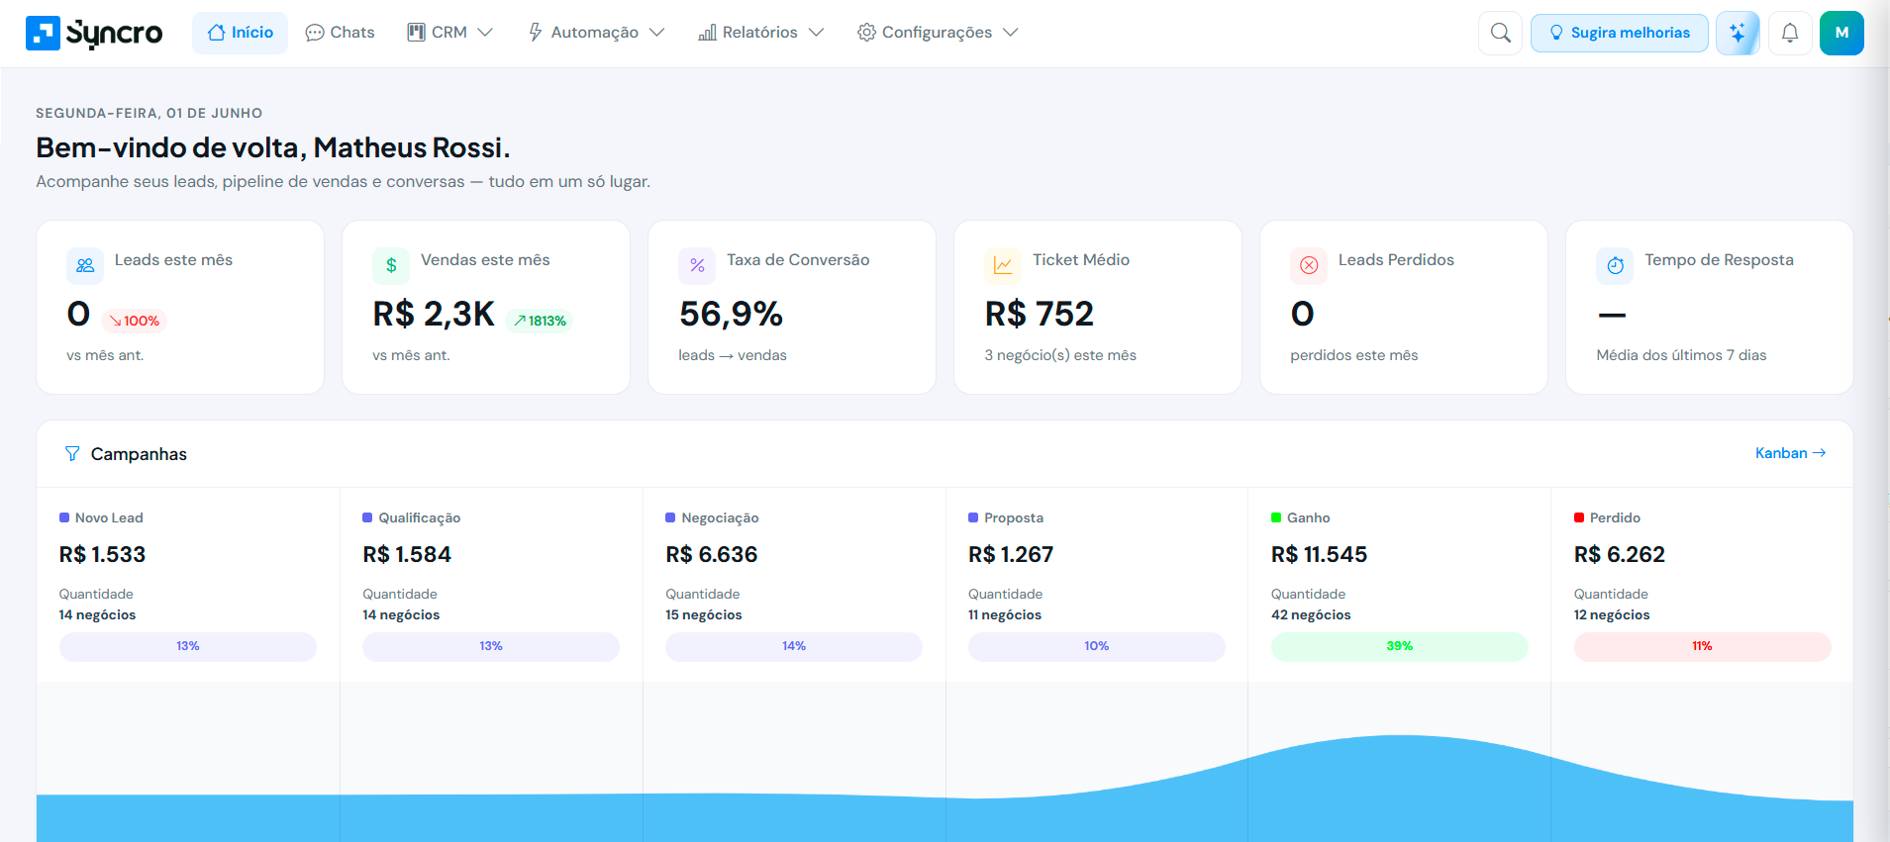This screenshot has height=842, width=1890.
Task: Expand the Automação dropdown chevron
Action: [x=656, y=33]
